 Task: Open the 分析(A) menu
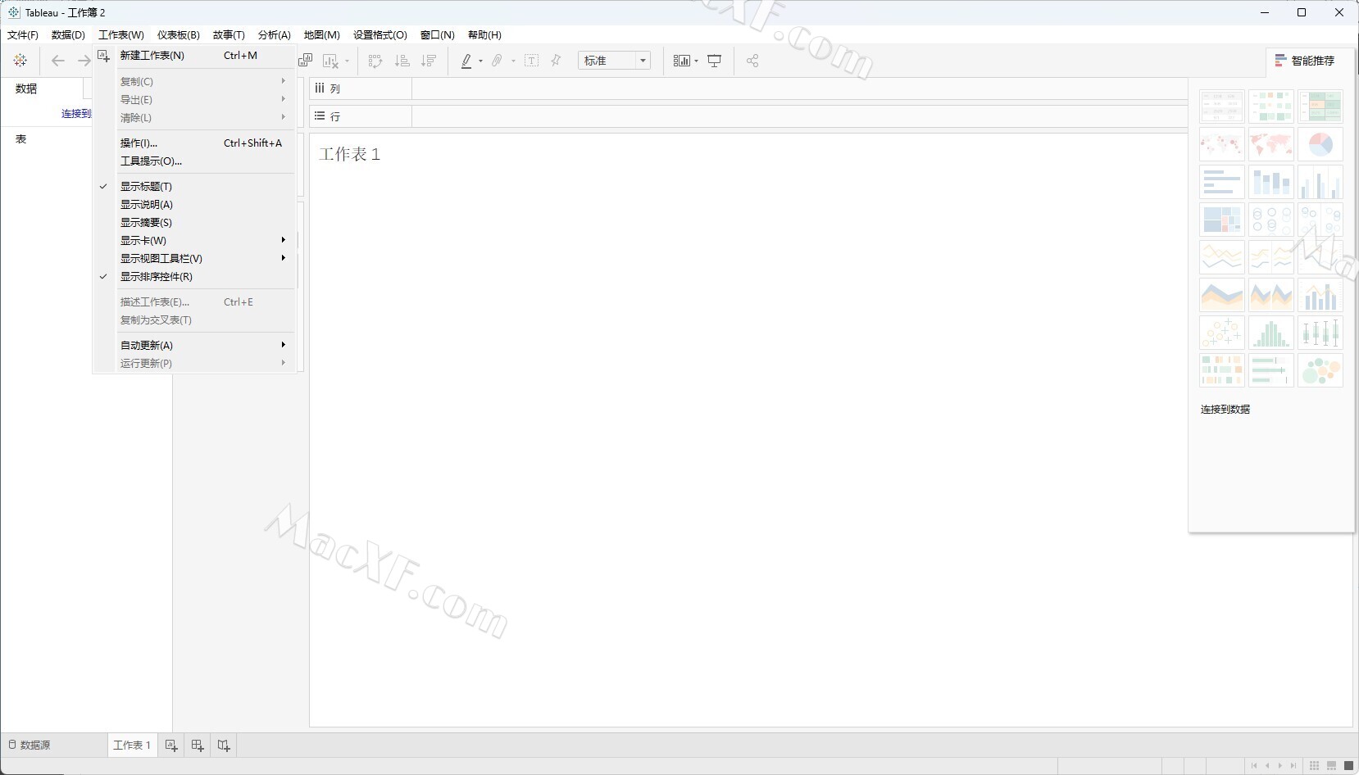click(275, 35)
